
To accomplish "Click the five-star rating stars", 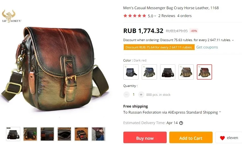I will (135, 16).
